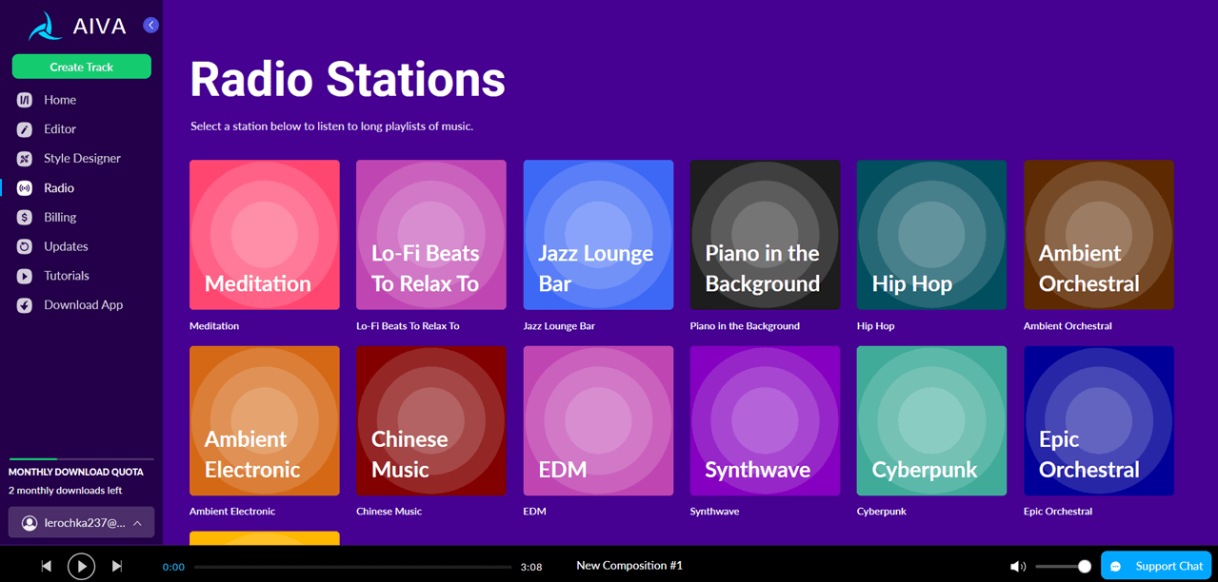Mute the volume speaker icon
The image size is (1218, 582).
point(1017,567)
